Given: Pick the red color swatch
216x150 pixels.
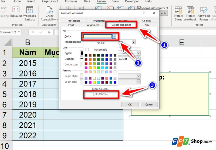Looking at the screenshot, I should 86,64.
